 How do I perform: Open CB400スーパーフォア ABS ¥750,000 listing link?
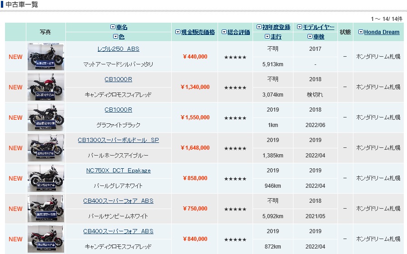119,201
